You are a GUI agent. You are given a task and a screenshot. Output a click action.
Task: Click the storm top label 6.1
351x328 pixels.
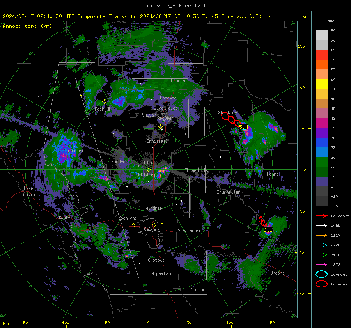point(268,230)
